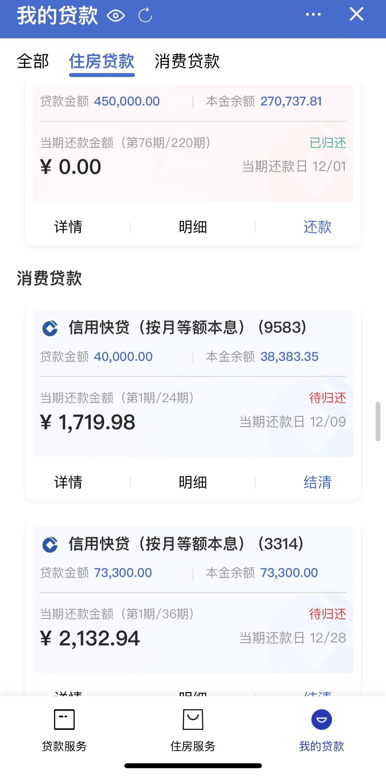
Task: Tap the CCB logo on loan 9583
Action: tap(50, 328)
